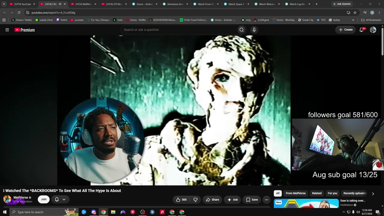Click the taskbar volume speaker icon
384x216 pixels.
point(358,212)
